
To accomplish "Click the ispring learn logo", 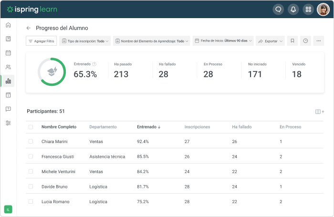I will pyautogui.click(x=32, y=10).
